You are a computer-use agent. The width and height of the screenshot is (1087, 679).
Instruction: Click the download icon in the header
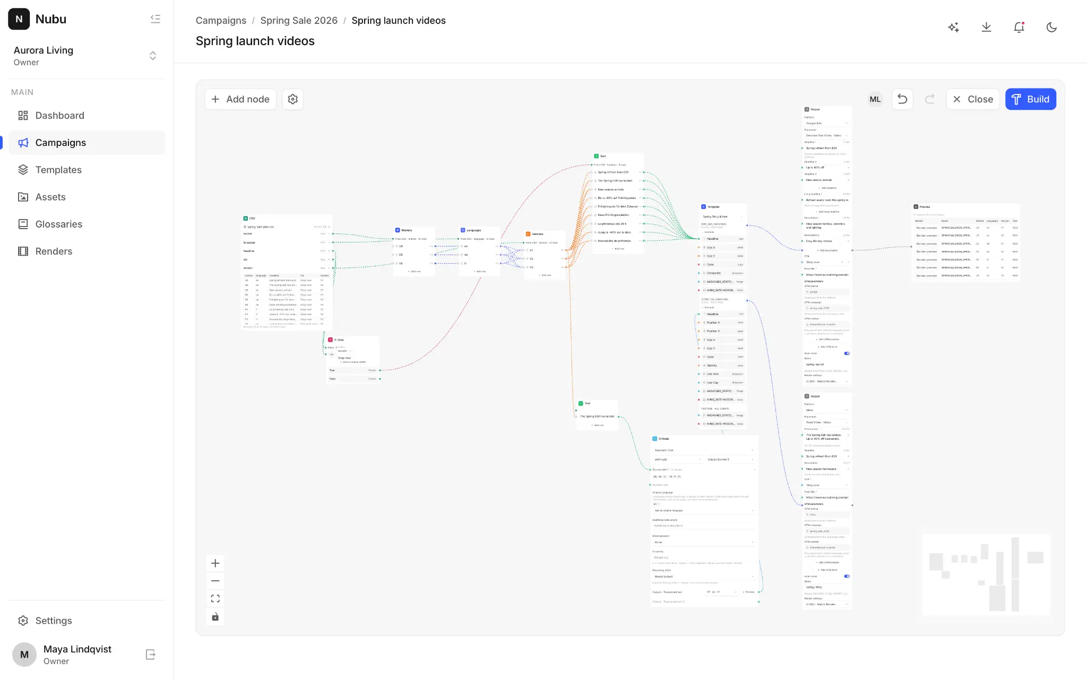coord(986,27)
